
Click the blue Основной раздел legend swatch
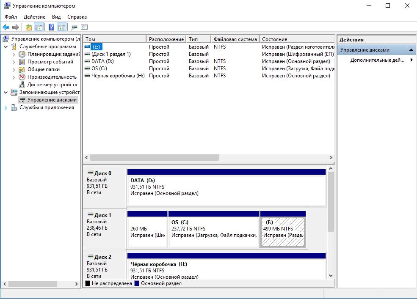tap(137, 283)
